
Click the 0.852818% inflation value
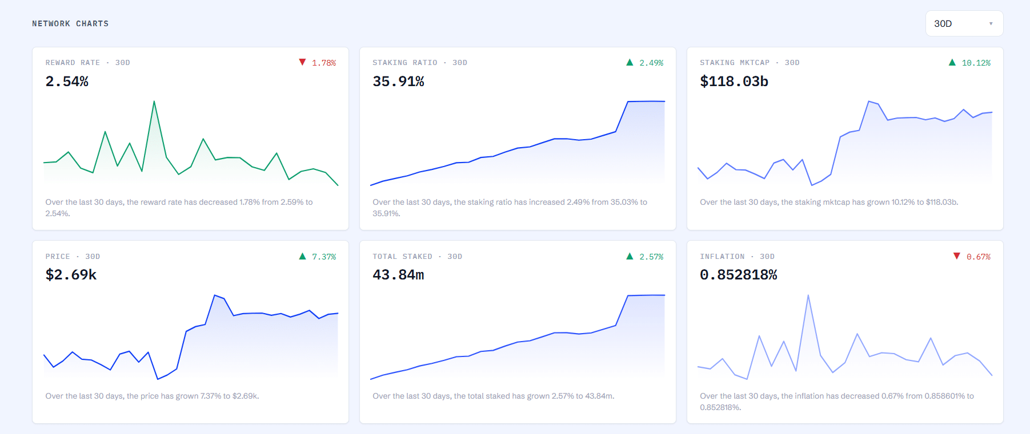coord(739,275)
